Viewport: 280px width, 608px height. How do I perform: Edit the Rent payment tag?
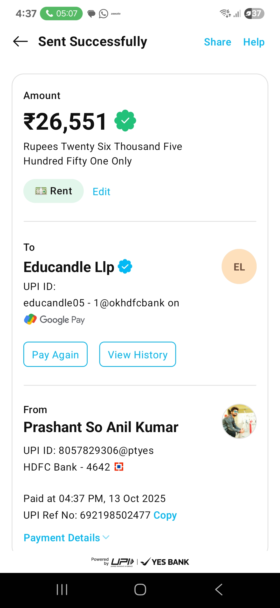tap(101, 192)
